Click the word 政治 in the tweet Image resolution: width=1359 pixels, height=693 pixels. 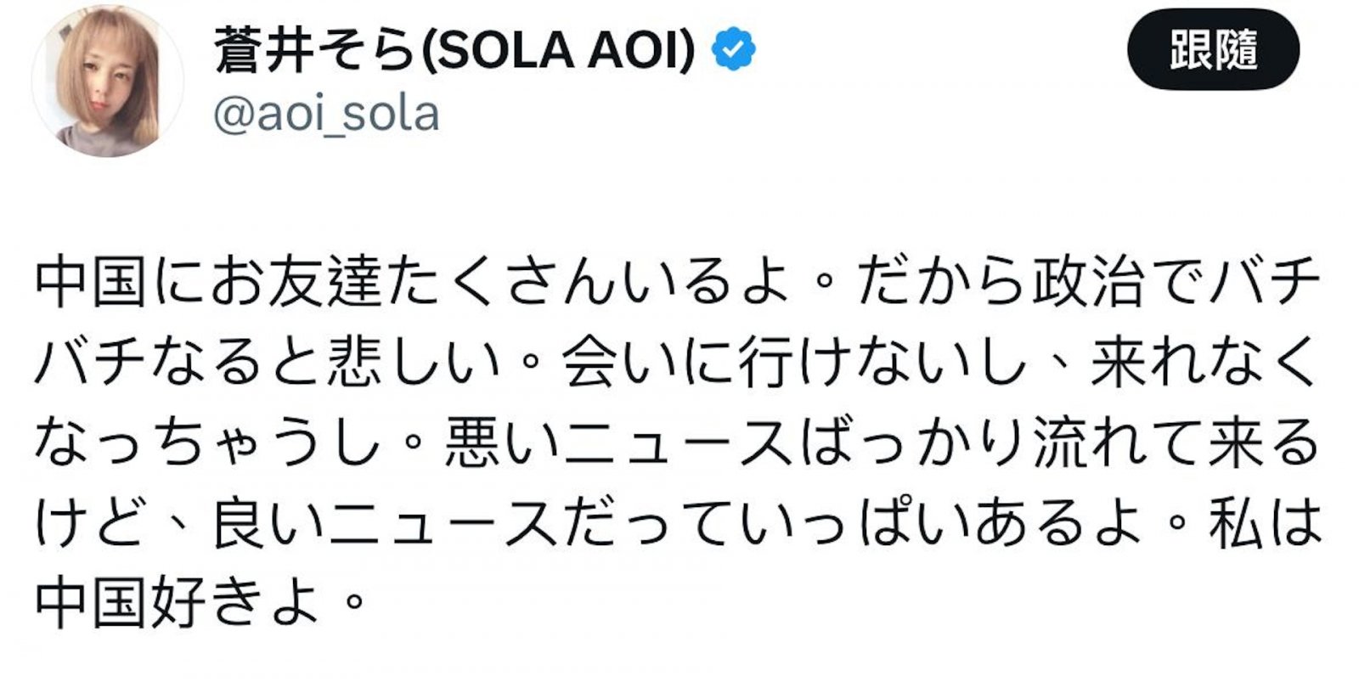[x=1089, y=281]
